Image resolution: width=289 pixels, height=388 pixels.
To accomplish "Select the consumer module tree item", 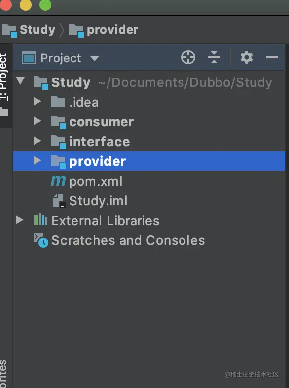I will (x=149, y=121).
